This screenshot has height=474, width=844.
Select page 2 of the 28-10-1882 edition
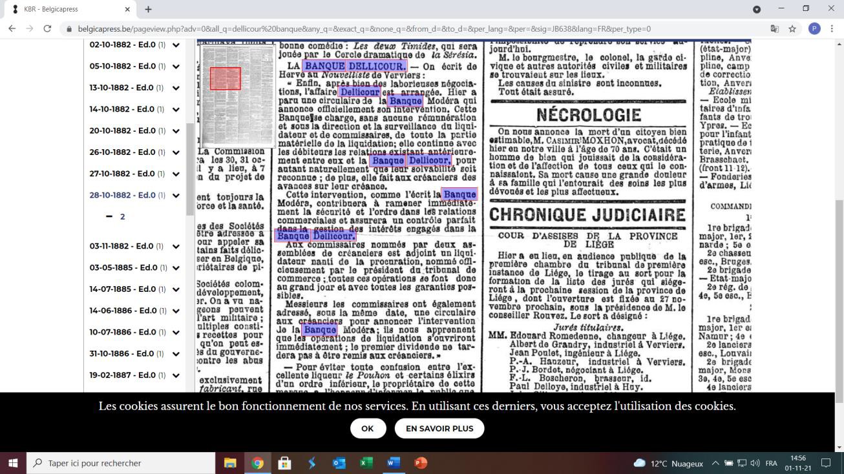122,217
